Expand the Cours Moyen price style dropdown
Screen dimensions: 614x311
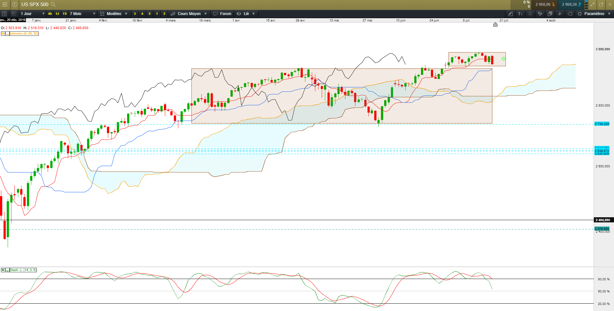click(x=206, y=14)
